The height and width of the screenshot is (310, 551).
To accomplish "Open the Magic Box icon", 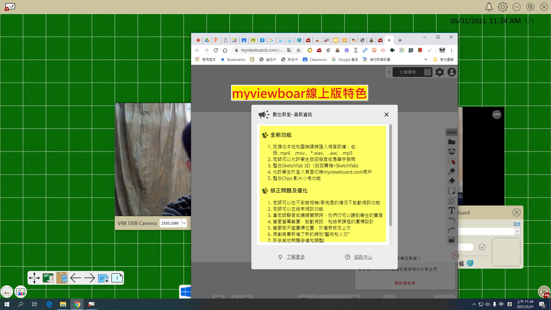I will (451, 151).
